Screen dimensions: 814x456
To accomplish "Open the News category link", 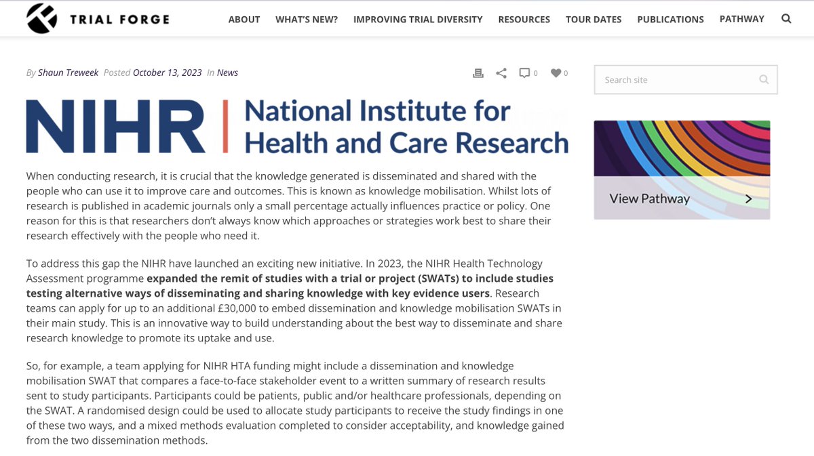I will 227,72.
